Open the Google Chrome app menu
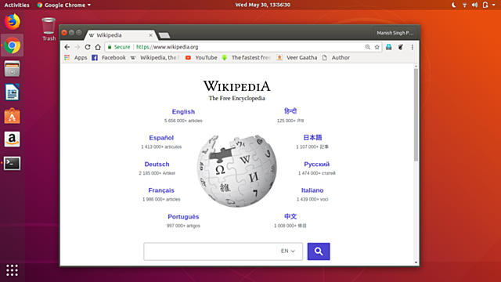 [x=63, y=5]
